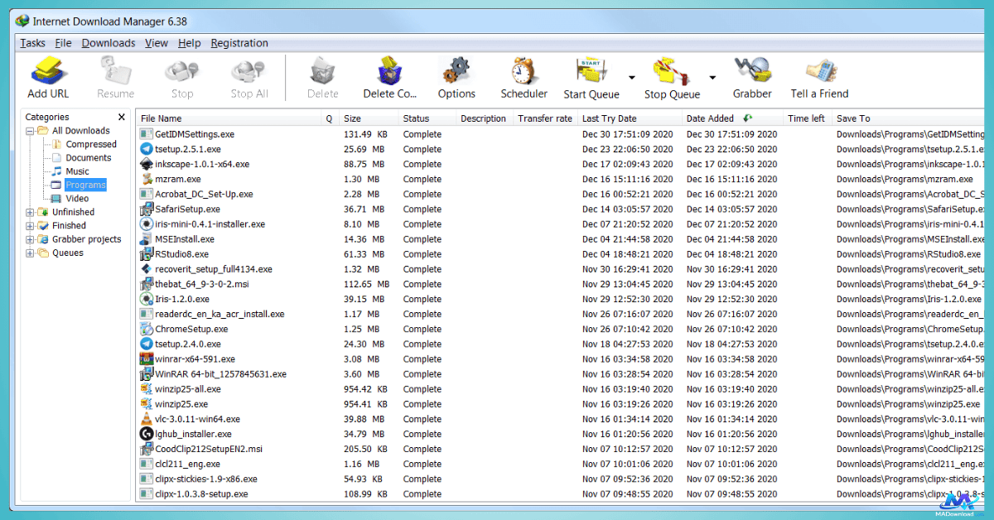The width and height of the screenshot is (994, 520).
Task: Open the Downloads menu
Action: [109, 43]
